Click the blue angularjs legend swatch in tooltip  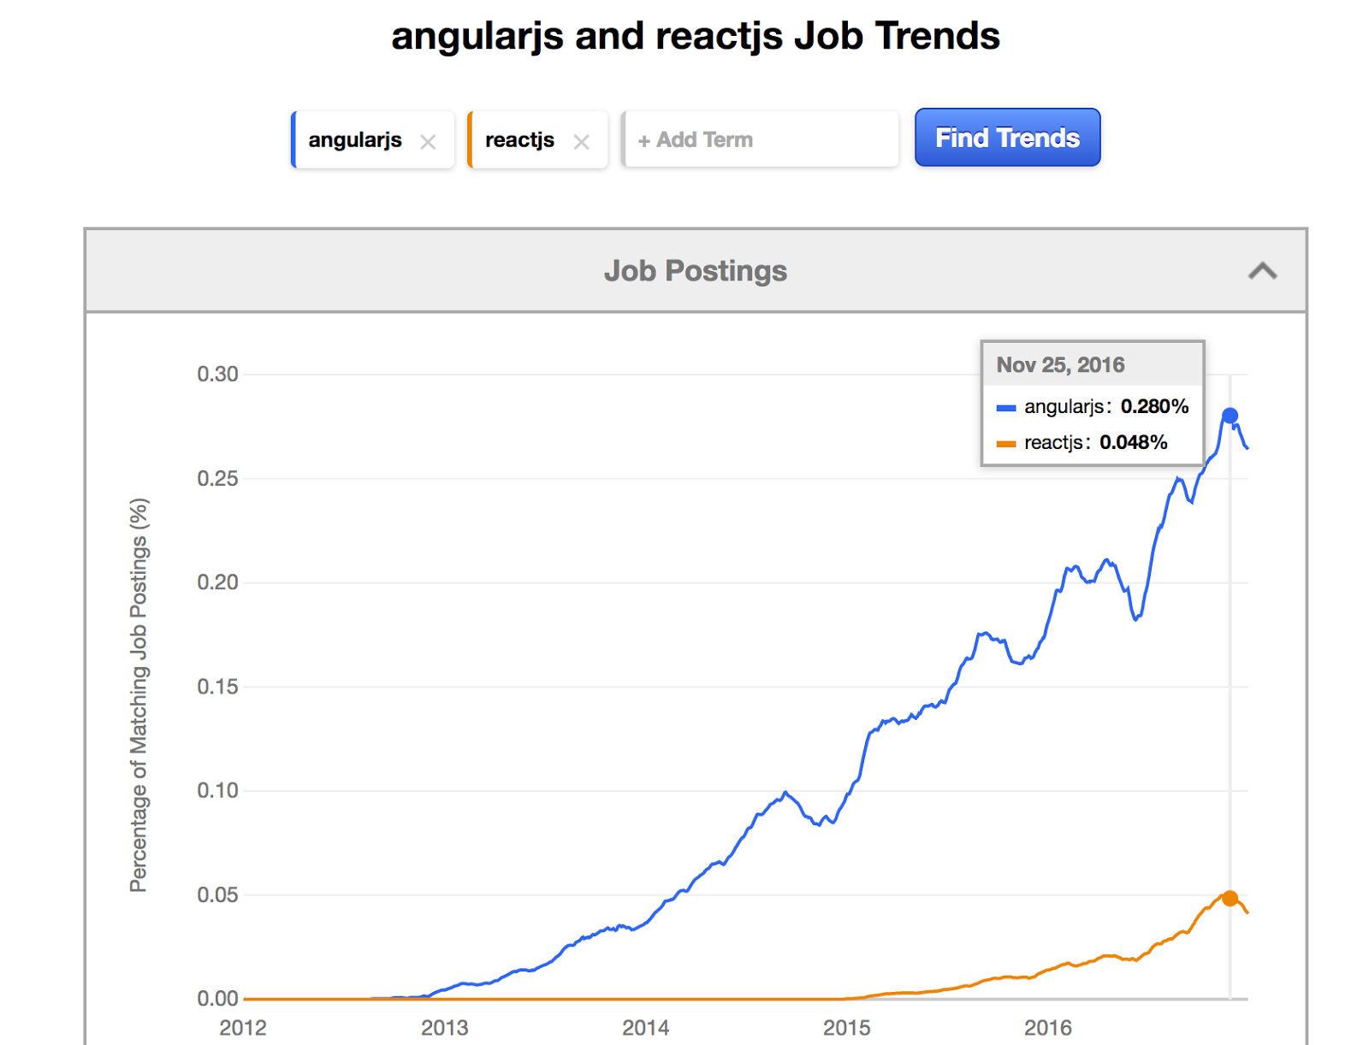1006,408
